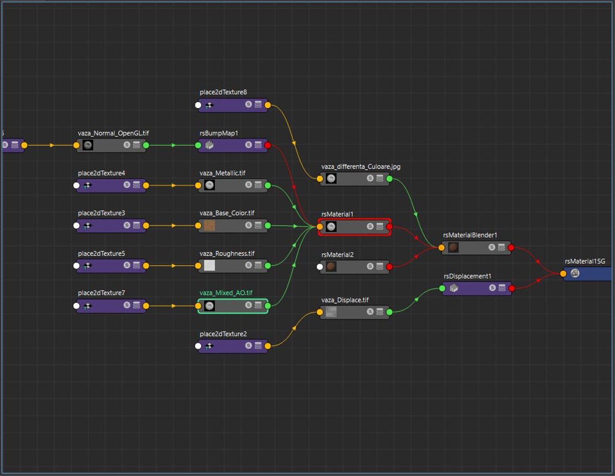Select the vaza_Base_Color.tif texture thumbnail
The width and height of the screenshot is (615, 476).
(x=210, y=226)
